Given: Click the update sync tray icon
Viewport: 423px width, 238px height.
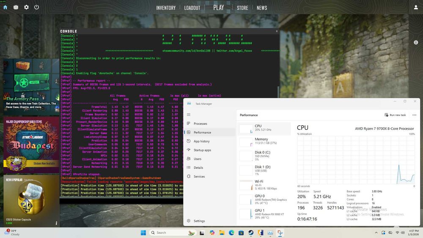Looking at the screenshot, I should 383,233.
